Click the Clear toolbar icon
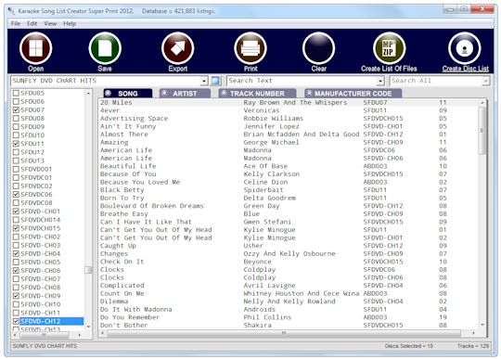The height and width of the screenshot is (359, 501). point(318,48)
